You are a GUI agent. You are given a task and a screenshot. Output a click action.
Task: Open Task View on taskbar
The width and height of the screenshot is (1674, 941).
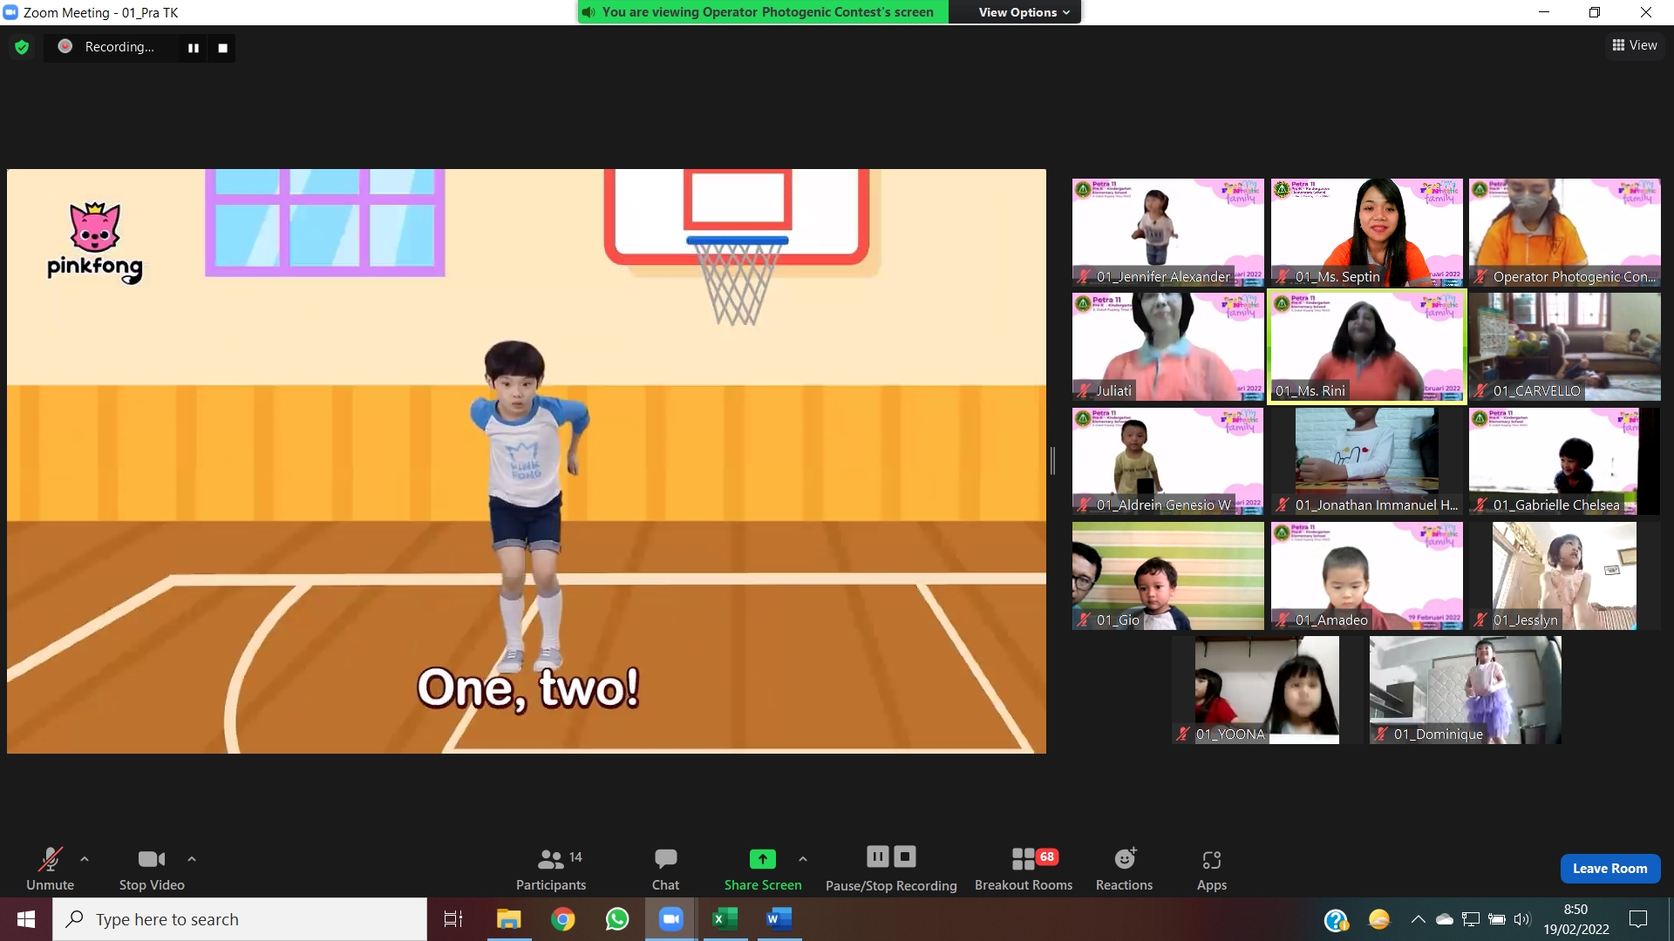(x=453, y=919)
